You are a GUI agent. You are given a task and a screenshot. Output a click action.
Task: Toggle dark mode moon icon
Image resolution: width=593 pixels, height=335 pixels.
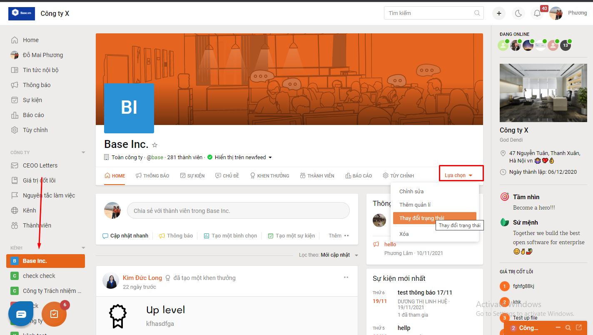(518, 13)
